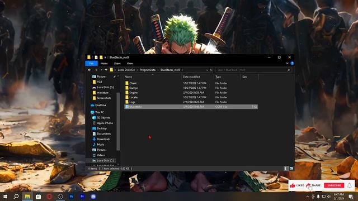Image resolution: width=358 pixels, height=201 pixels.
Task: Open Music under This PC
Action: tap(100, 145)
